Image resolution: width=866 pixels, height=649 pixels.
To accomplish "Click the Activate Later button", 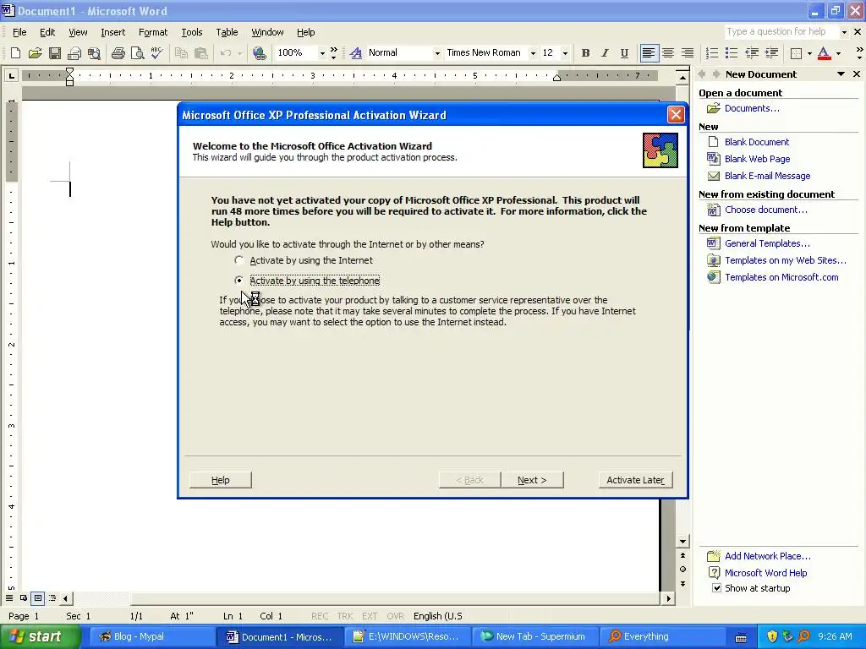I will (635, 480).
